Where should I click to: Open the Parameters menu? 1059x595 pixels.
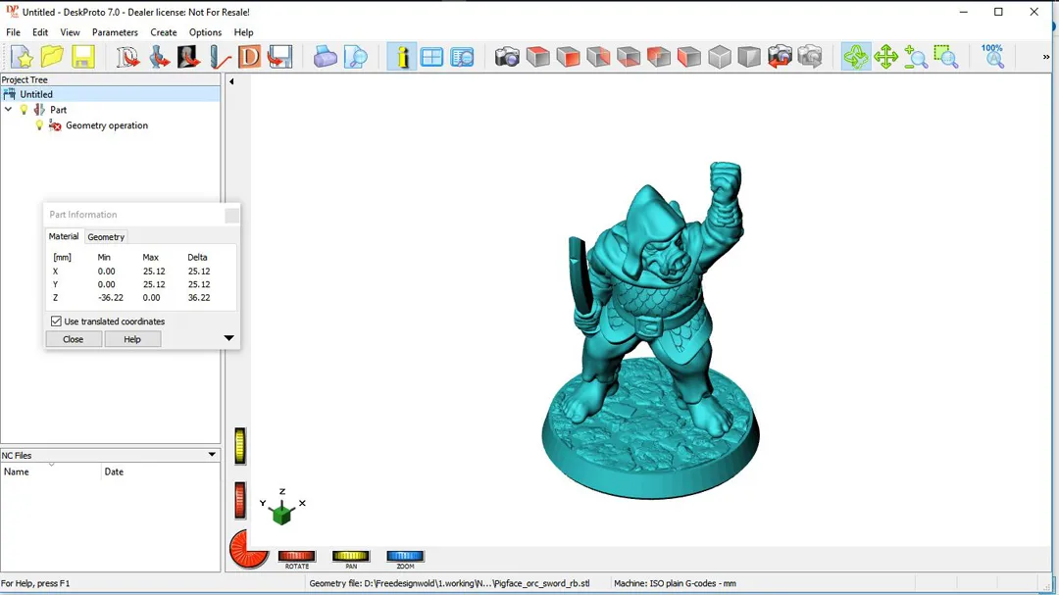coord(115,32)
